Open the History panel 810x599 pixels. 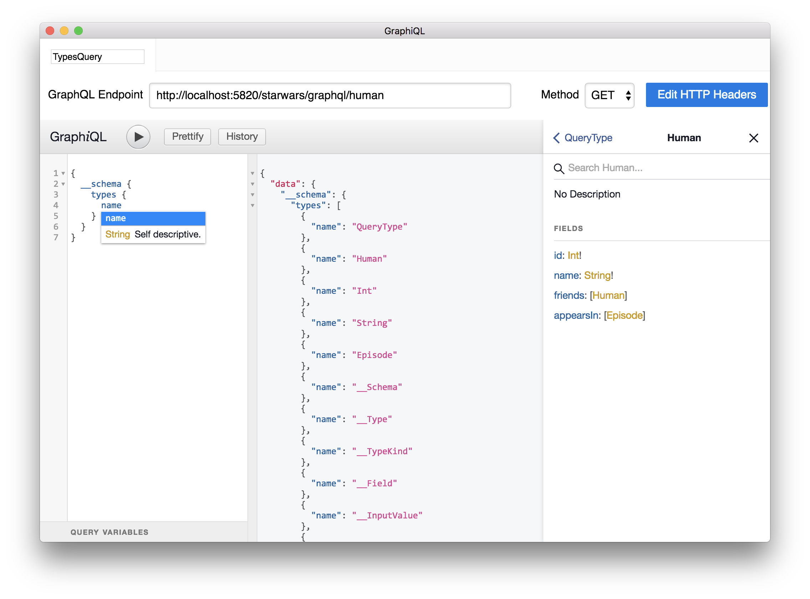click(241, 137)
